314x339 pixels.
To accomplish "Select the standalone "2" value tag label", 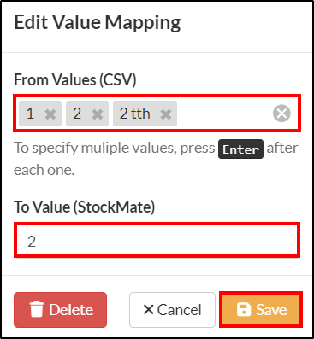I will 77,114.
